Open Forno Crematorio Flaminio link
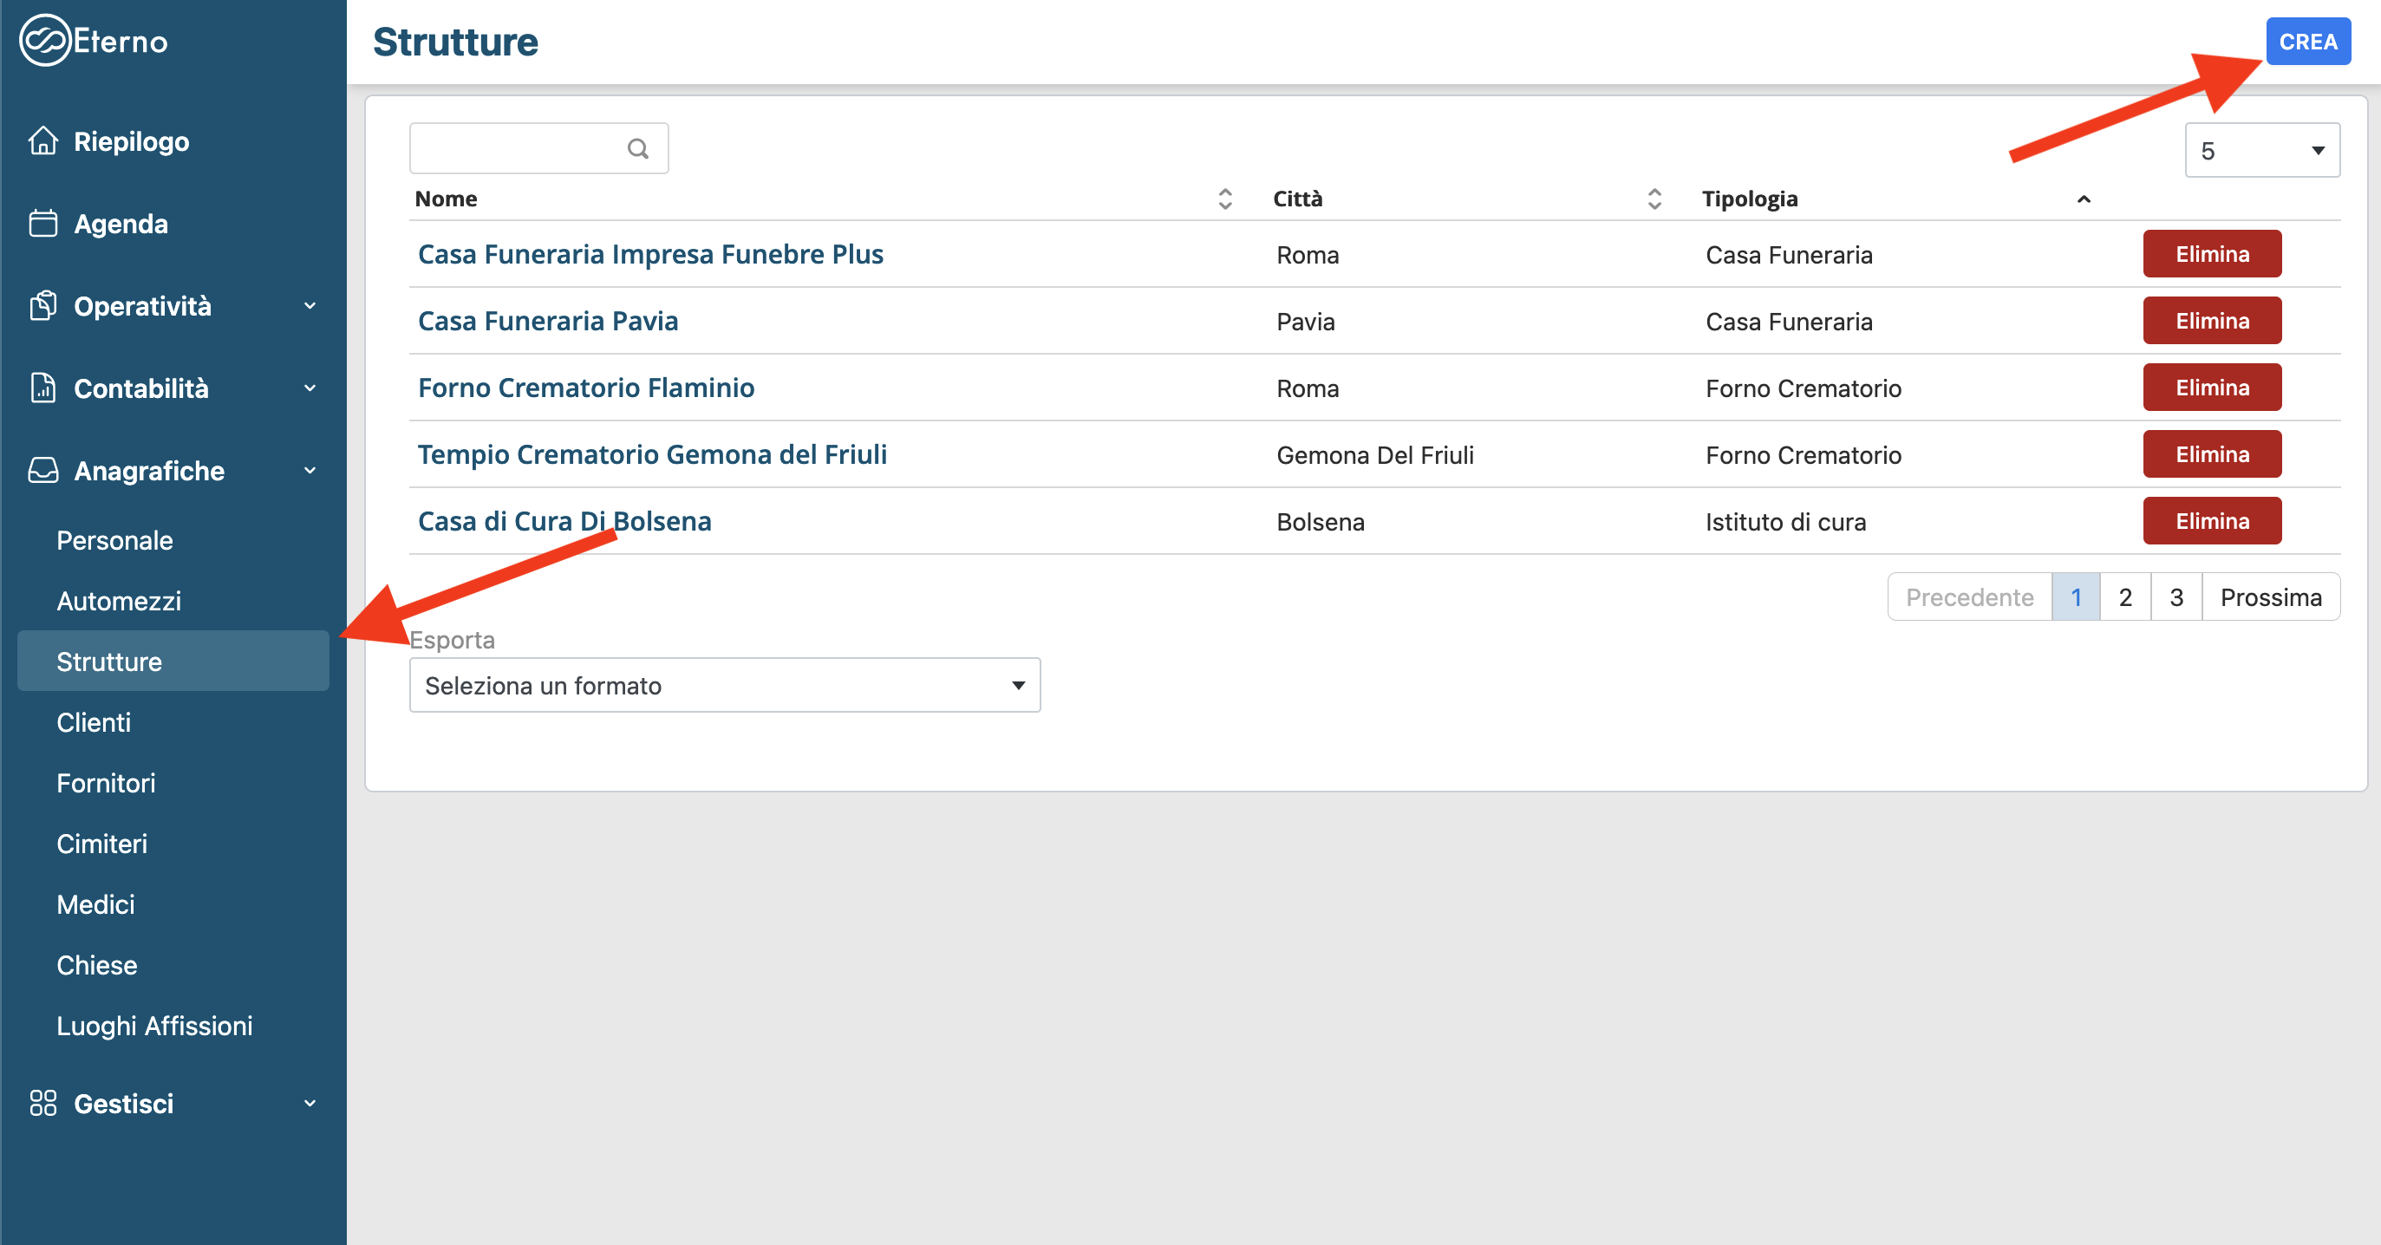Screen dimensions: 2381x1245 pos(586,388)
